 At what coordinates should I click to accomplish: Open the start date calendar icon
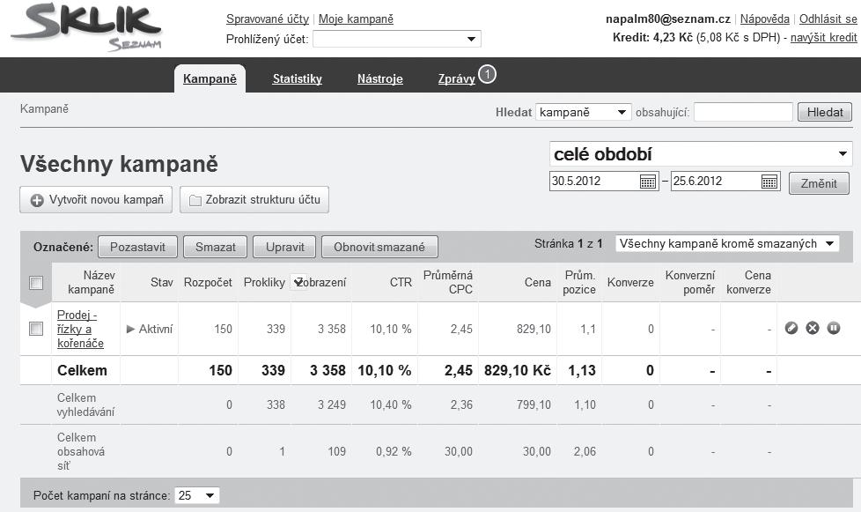(648, 182)
